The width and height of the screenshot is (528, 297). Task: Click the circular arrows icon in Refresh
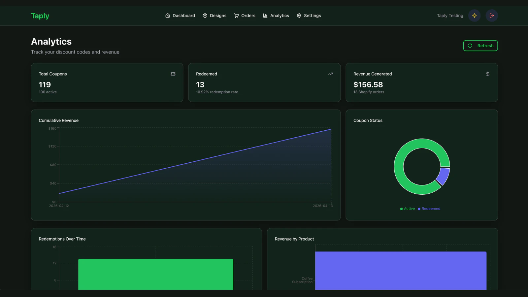coord(470,46)
